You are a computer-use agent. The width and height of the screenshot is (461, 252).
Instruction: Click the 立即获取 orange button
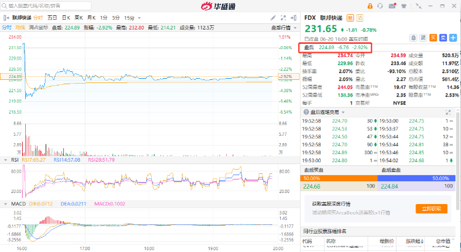click(431, 209)
